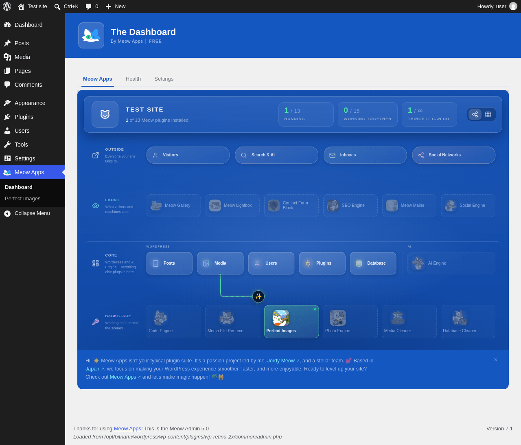Open Users in the left sidebar menu
The width and height of the screenshot is (521, 445).
point(33,131)
